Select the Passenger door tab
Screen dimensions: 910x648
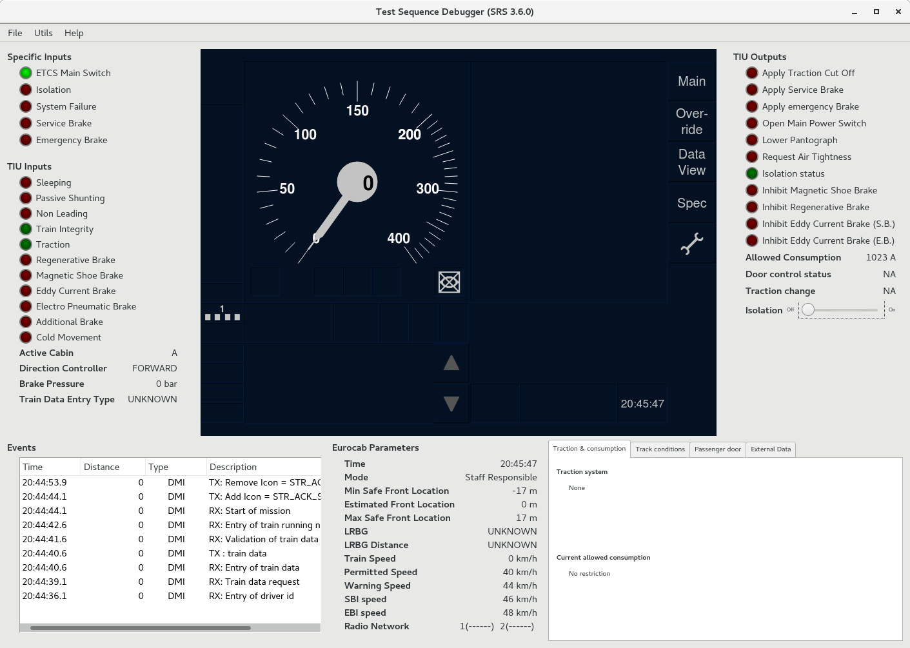click(x=717, y=449)
